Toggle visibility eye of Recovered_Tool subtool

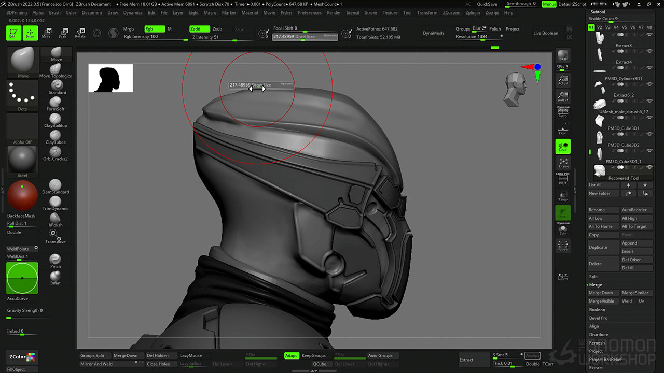point(649,167)
